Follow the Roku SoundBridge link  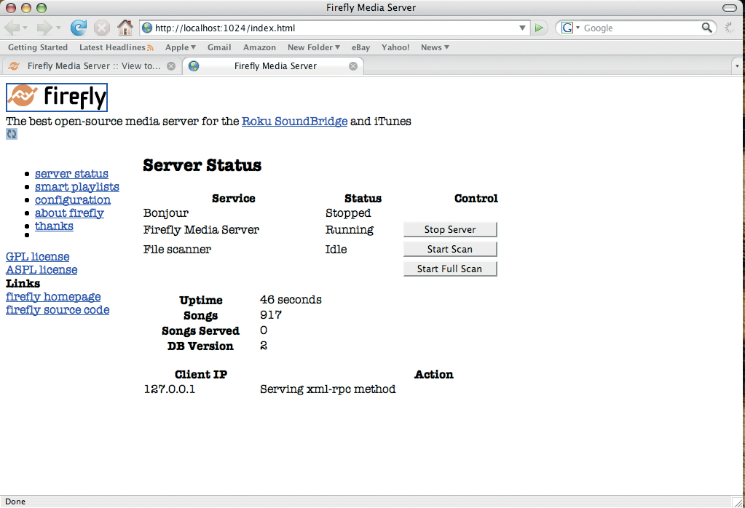[295, 122]
